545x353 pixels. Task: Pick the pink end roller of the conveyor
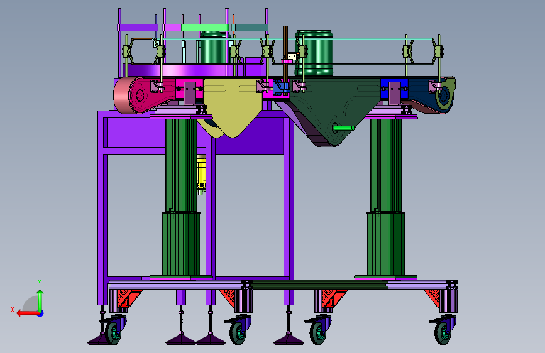(122, 95)
